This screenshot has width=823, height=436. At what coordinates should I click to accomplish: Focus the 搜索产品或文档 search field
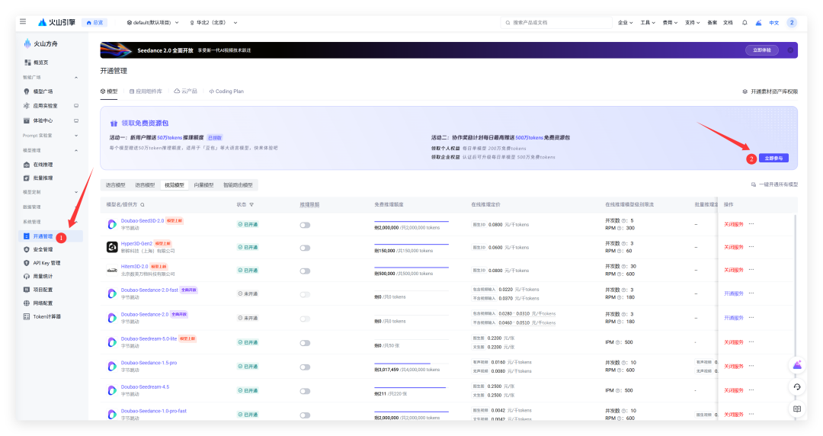[x=556, y=23]
